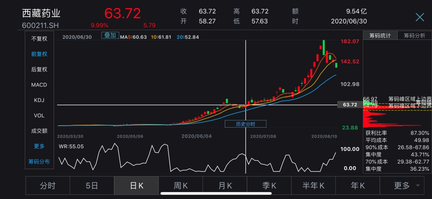Select the 日K chart tab
This screenshot has width=432, height=199.
pos(136,186)
